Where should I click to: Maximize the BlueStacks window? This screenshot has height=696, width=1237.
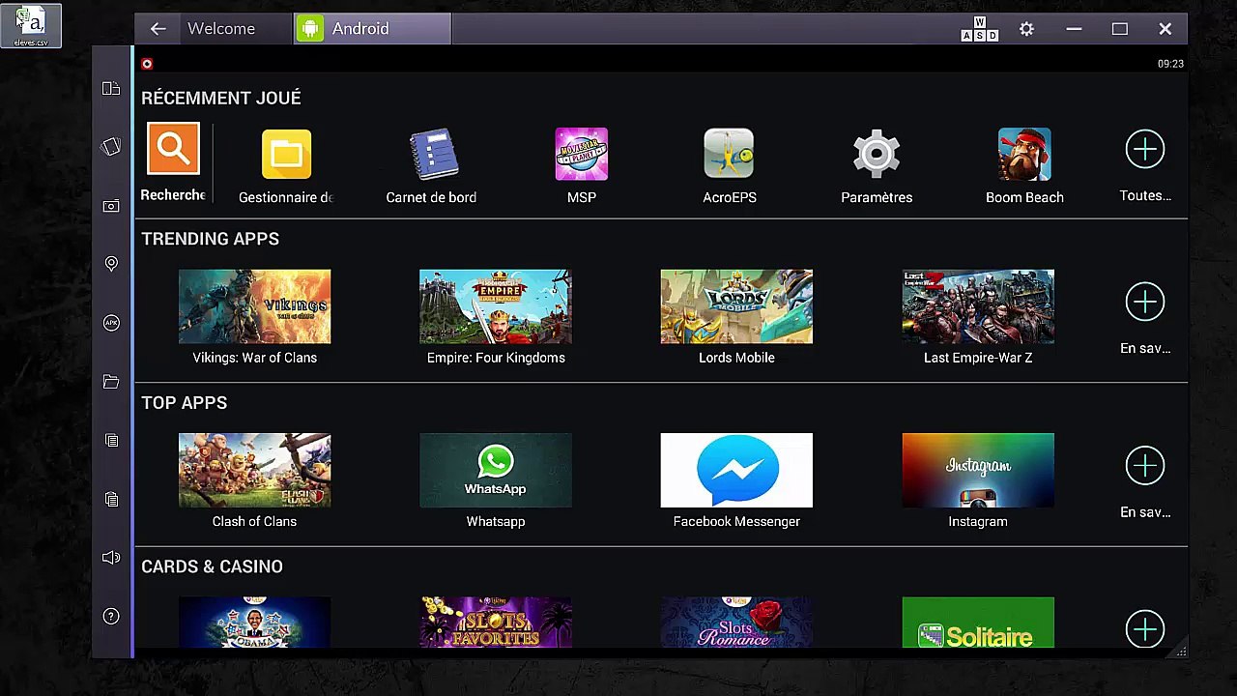coord(1120,29)
